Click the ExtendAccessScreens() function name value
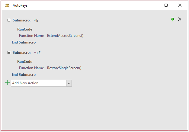Viewport: 189px width, 132px height. coord(65,36)
